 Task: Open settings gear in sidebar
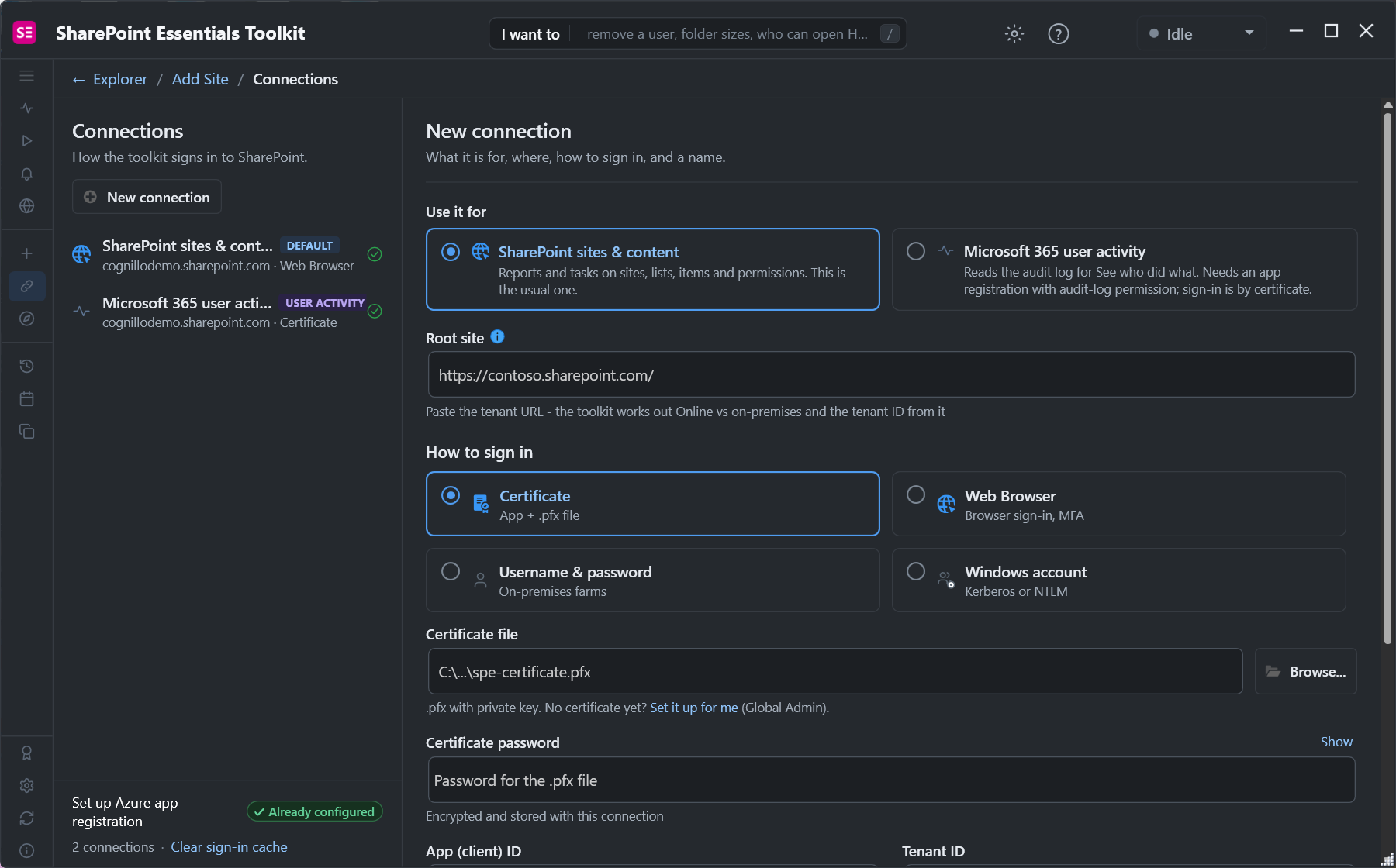pos(26,786)
